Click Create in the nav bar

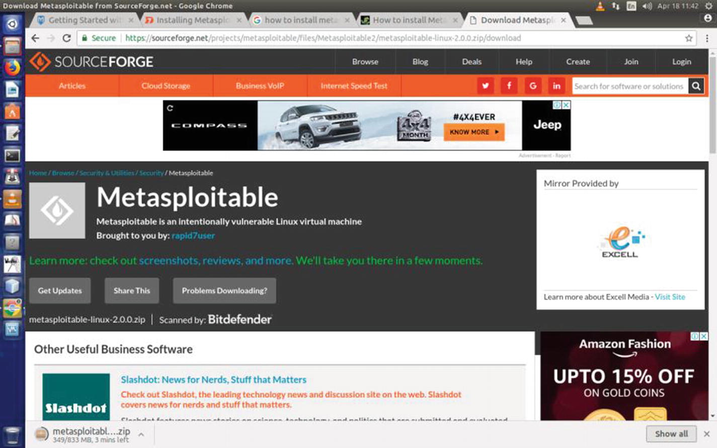(578, 62)
